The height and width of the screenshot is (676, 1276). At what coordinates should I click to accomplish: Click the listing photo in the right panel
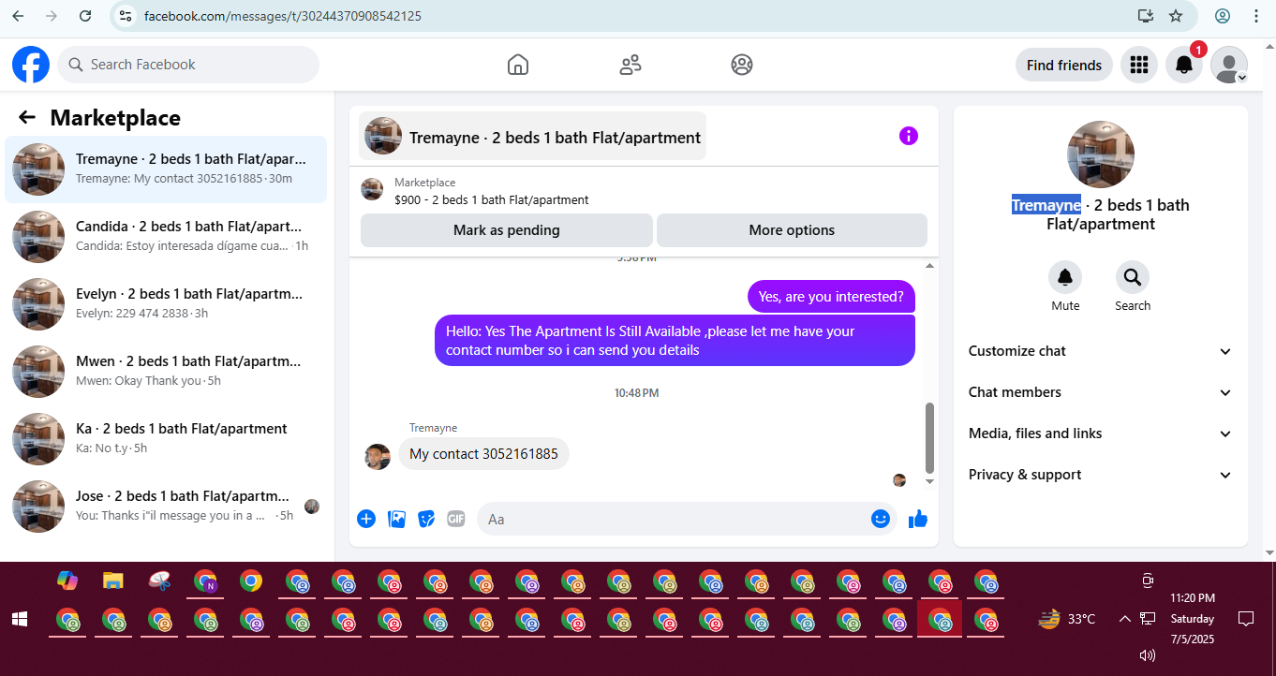[x=1101, y=154]
